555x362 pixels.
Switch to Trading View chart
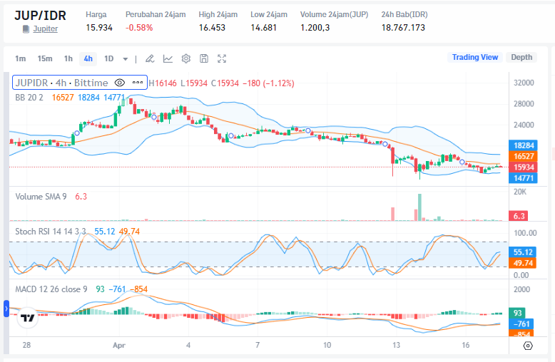coord(475,57)
